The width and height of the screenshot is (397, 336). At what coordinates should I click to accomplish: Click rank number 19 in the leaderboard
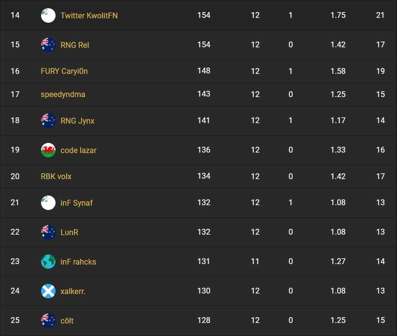click(x=15, y=150)
